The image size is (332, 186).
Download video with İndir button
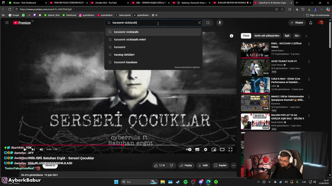click(x=203, y=165)
